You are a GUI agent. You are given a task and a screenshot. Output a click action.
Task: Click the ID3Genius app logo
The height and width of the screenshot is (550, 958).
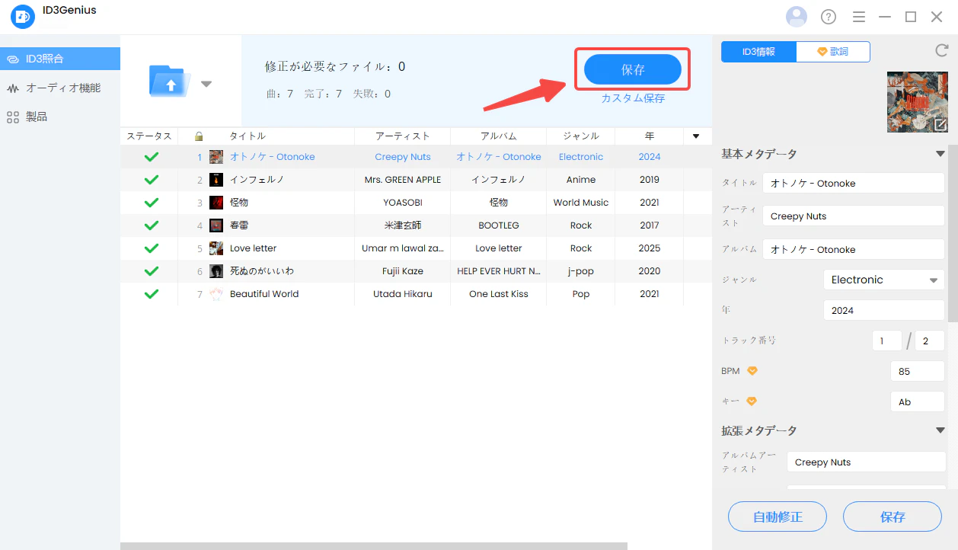coord(23,17)
